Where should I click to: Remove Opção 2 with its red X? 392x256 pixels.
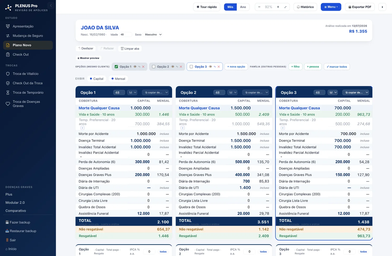click(181, 67)
